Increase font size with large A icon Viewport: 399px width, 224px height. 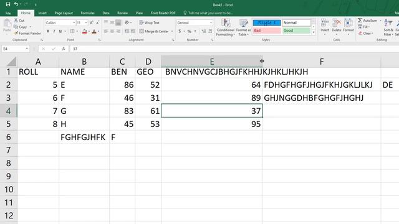92,23
